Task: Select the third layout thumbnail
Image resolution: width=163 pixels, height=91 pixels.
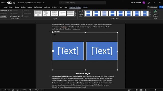Action: click(54, 13)
